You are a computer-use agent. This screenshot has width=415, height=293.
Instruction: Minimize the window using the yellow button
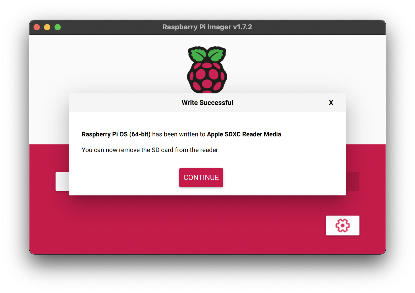[47, 27]
